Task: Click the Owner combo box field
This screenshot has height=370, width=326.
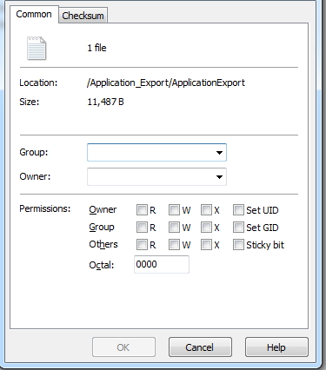Action: click(x=156, y=176)
